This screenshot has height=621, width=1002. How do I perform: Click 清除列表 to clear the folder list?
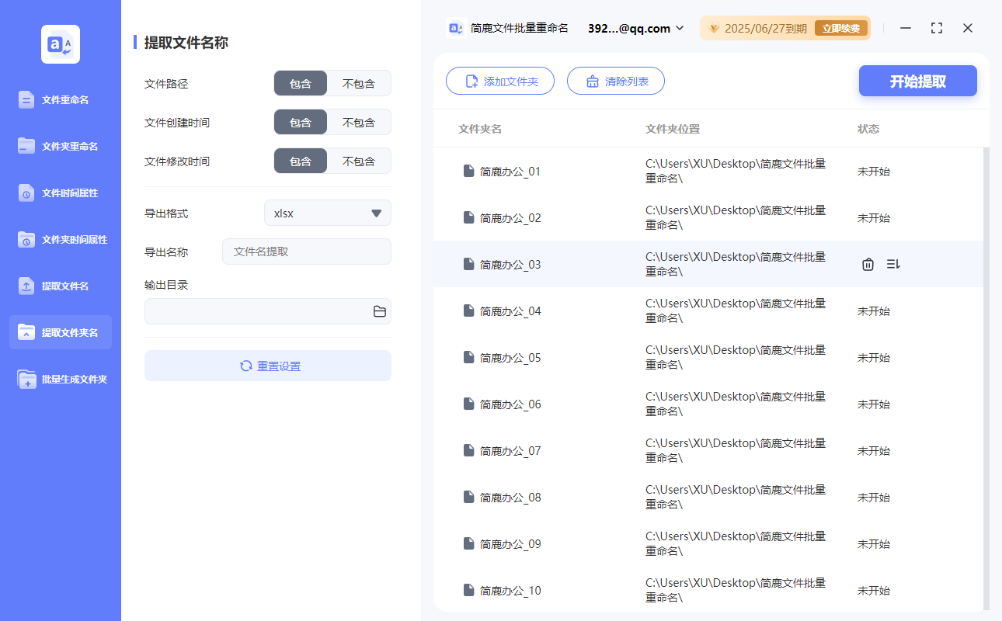point(616,81)
